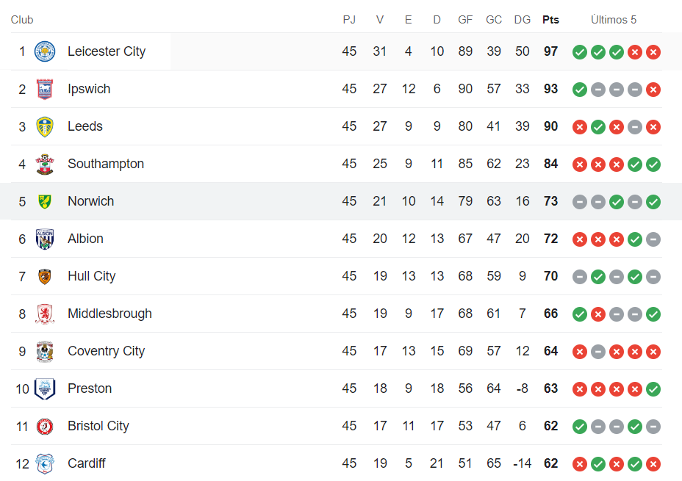Click Leicester City's most recent loss icon
682x481 pixels.
click(653, 52)
